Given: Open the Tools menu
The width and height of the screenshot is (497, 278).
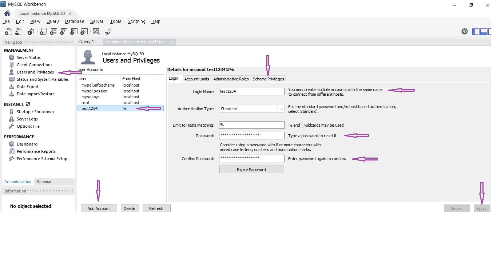Looking at the screenshot, I should coord(116,21).
